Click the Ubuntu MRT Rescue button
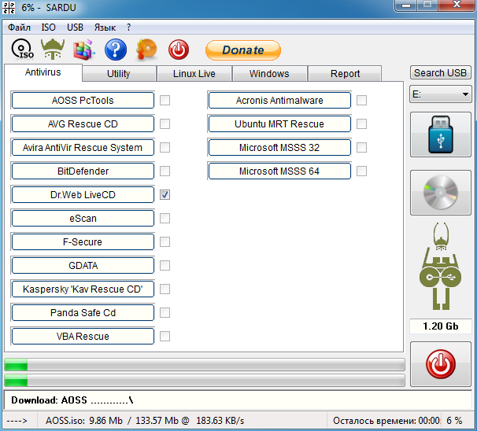 pos(279,124)
